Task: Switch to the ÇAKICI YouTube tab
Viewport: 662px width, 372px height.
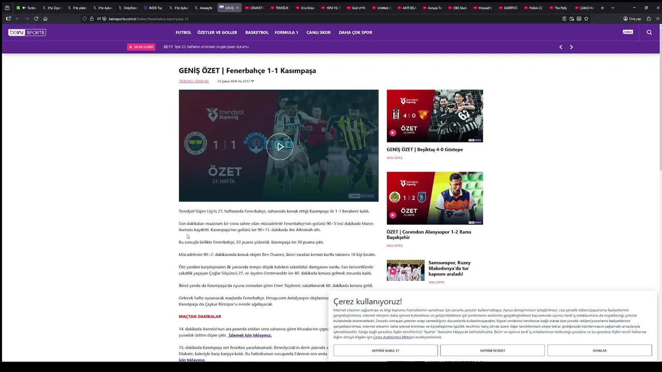Action: click(x=583, y=8)
